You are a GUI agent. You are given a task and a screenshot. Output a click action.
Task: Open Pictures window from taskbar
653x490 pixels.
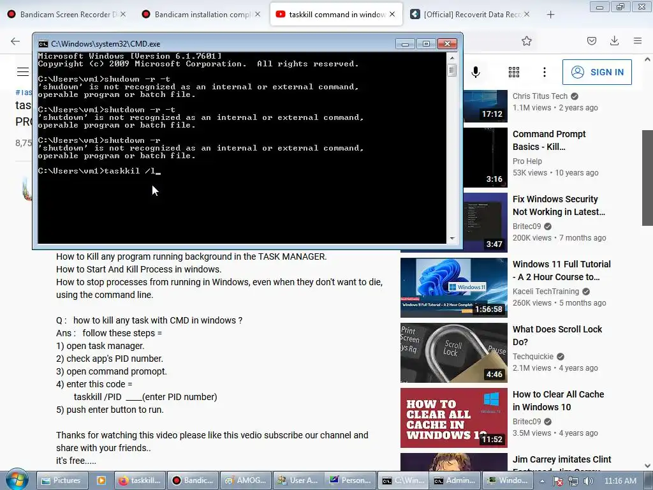[62, 480]
